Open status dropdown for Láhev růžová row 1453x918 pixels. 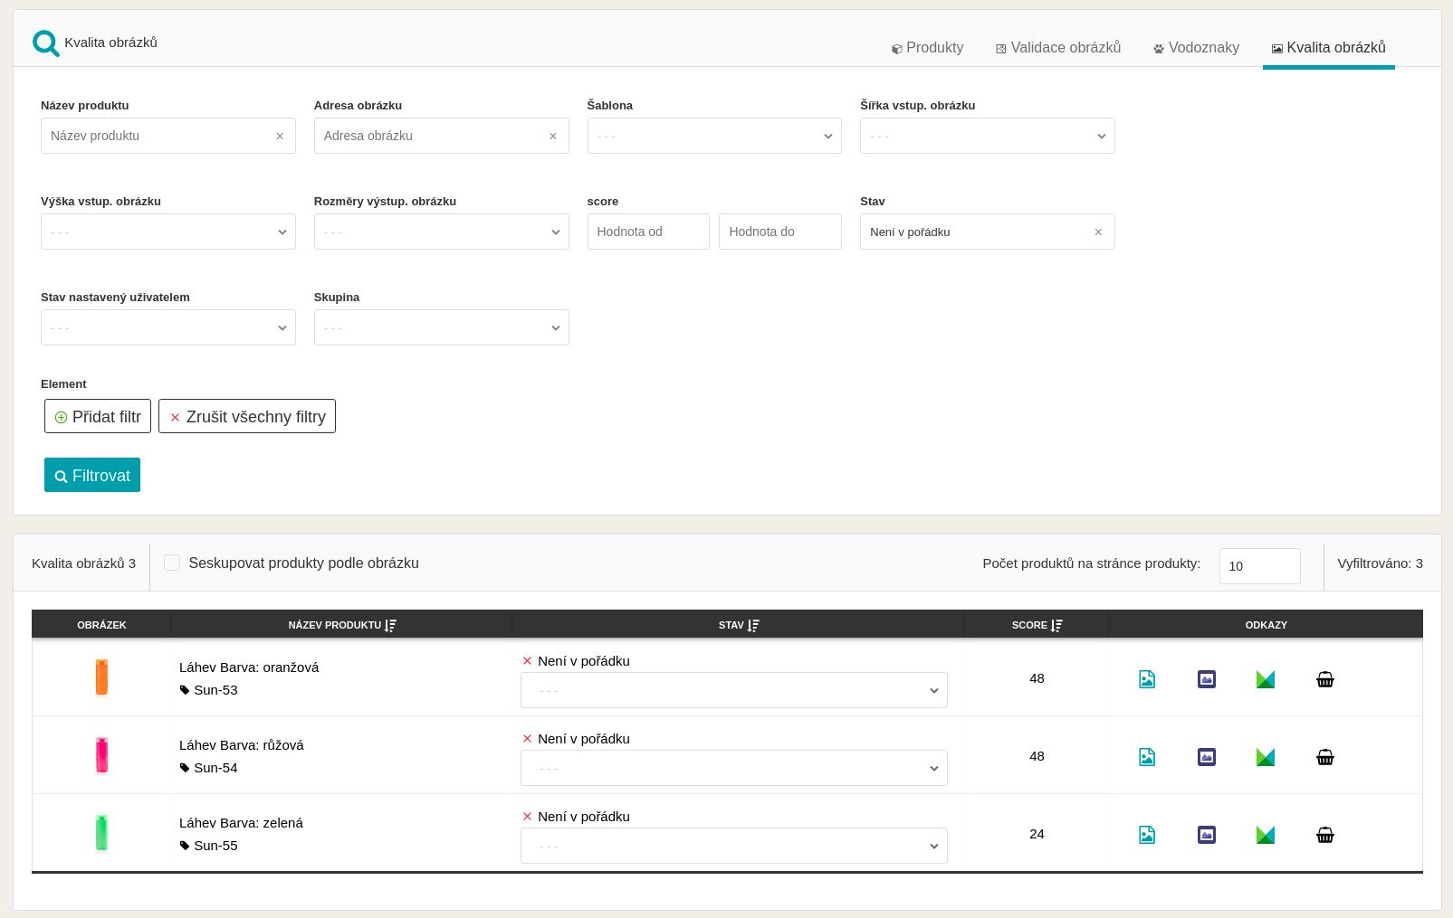[733, 768]
